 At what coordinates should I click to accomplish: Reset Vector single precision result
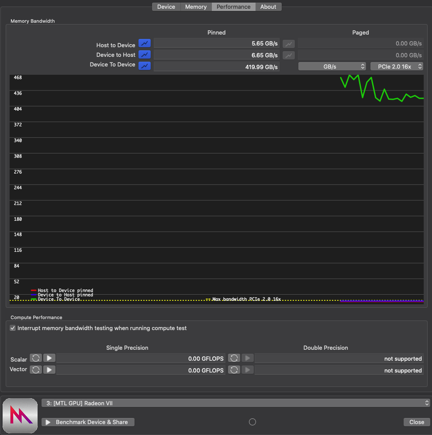(36, 370)
